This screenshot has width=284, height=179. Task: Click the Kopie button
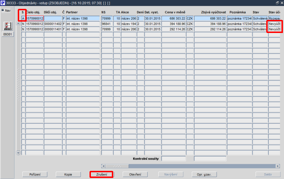click(68, 174)
